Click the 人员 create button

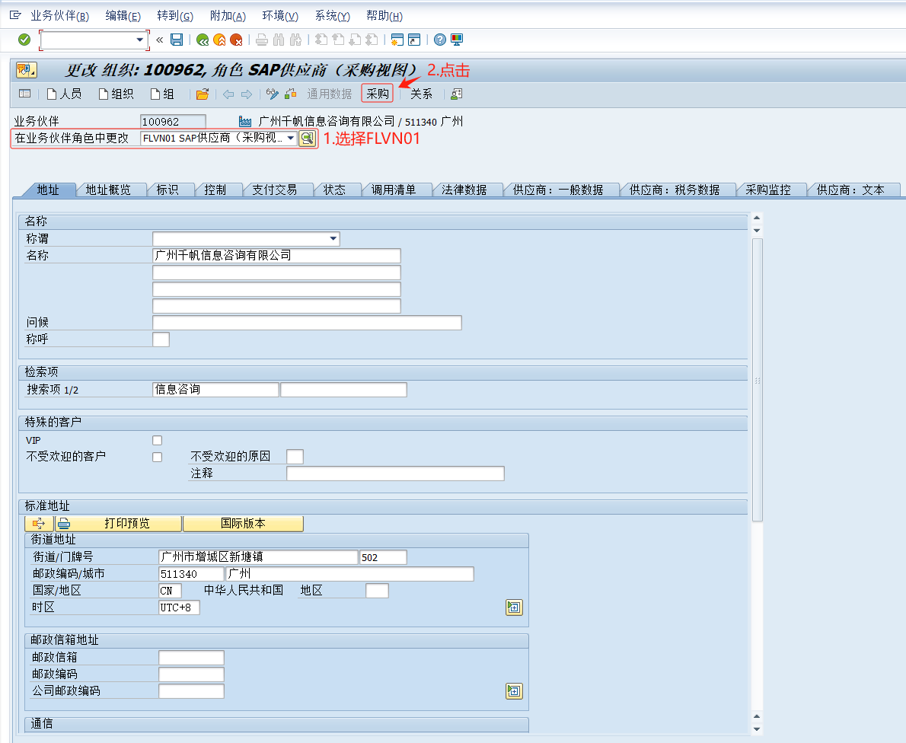(x=65, y=94)
